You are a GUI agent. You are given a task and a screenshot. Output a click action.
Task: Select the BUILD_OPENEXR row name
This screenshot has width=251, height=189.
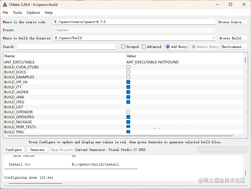pyautogui.click(x=18, y=112)
